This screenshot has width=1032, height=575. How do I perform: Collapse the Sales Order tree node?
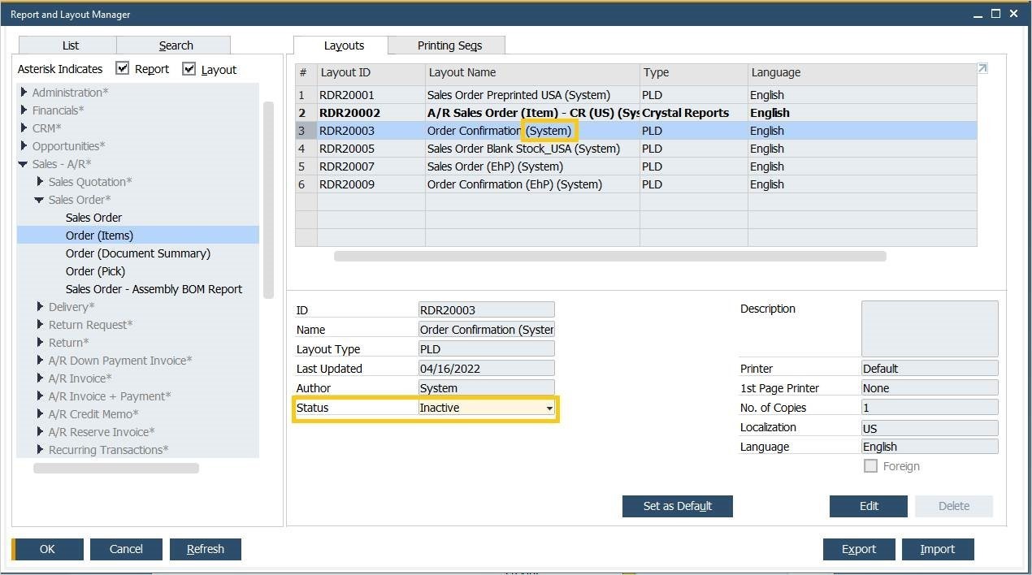(x=39, y=200)
